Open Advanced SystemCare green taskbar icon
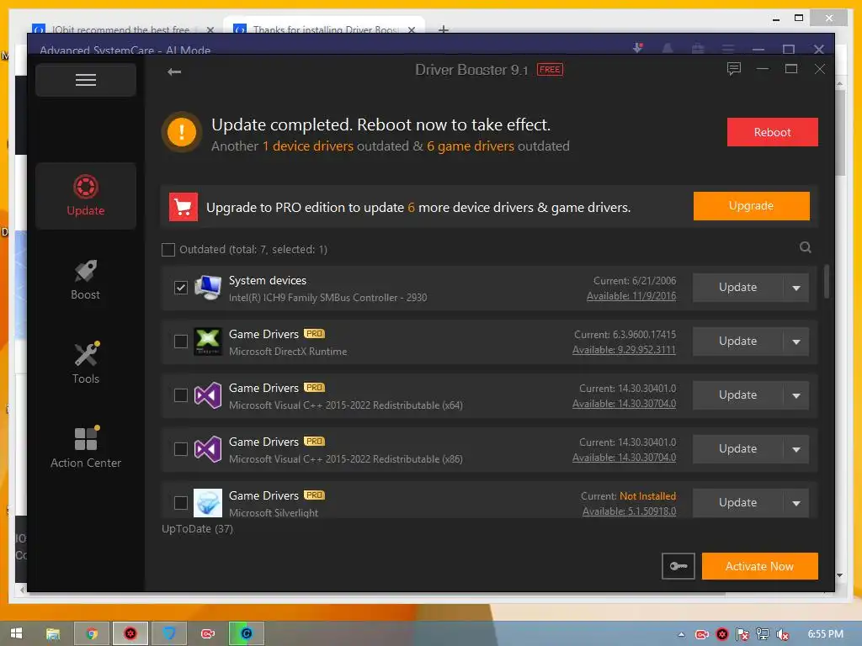862x646 pixels. [247, 634]
